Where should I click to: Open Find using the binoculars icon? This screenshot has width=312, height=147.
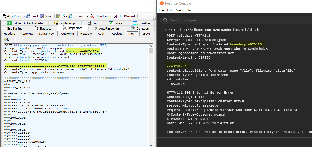tap(29, 16)
